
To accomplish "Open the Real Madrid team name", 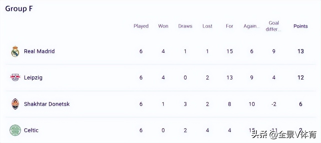I will point(39,51).
